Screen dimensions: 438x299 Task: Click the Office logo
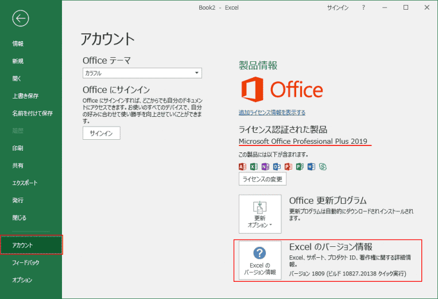pyautogui.click(x=282, y=89)
